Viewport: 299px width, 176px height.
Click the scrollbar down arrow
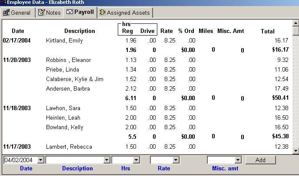click(x=296, y=151)
